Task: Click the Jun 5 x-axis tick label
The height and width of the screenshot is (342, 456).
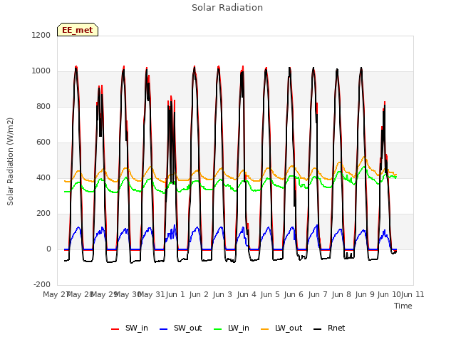Action: point(270,294)
